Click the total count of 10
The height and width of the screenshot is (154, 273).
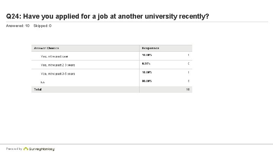pyautogui.click(x=187, y=89)
